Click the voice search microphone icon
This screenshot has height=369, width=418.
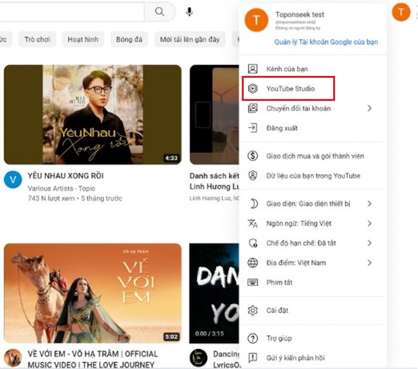(190, 12)
